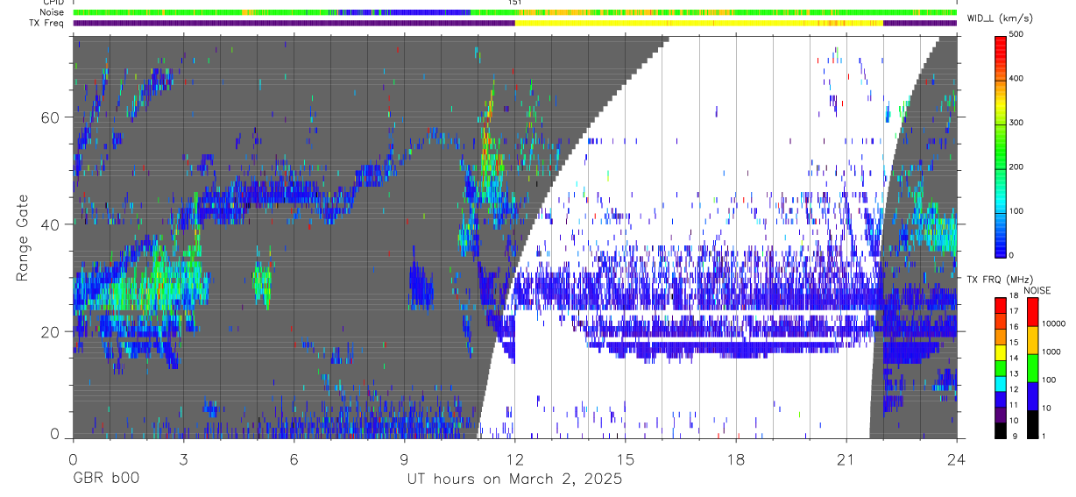Click the 'UT hours on March 2, 2025' axis title
1076x497 pixels.
point(514,479)
